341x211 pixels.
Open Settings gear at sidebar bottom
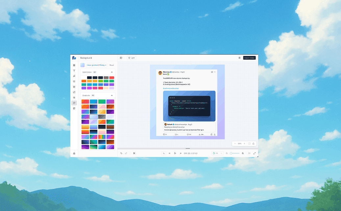(74, 153)
